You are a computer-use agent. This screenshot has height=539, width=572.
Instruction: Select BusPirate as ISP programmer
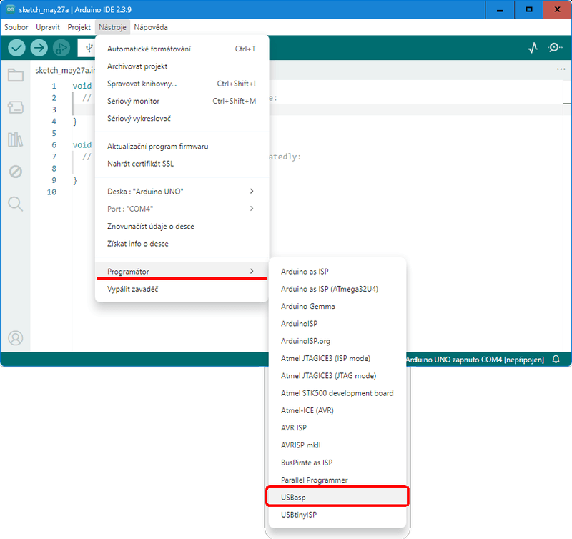click(337, 463)
